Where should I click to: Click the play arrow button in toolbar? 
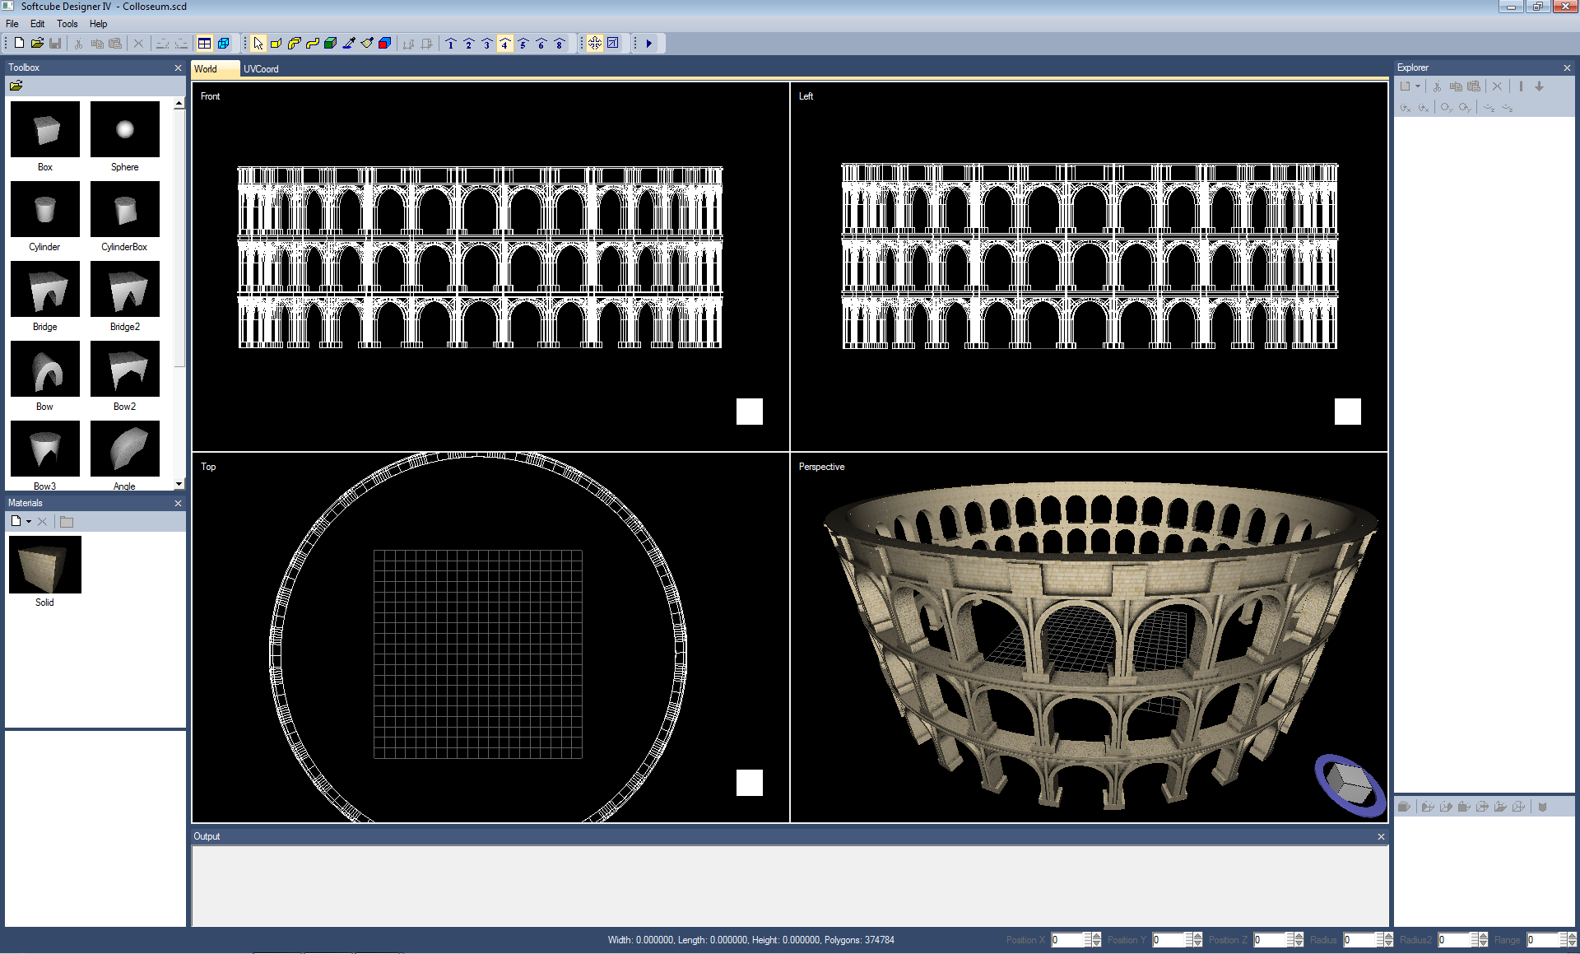pos(649,44)
